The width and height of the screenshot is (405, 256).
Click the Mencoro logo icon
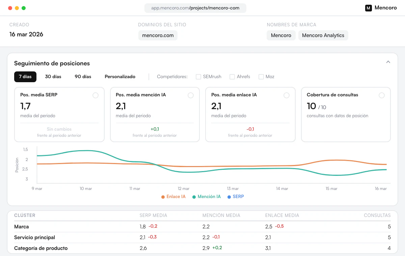click(x=369, y=8)
